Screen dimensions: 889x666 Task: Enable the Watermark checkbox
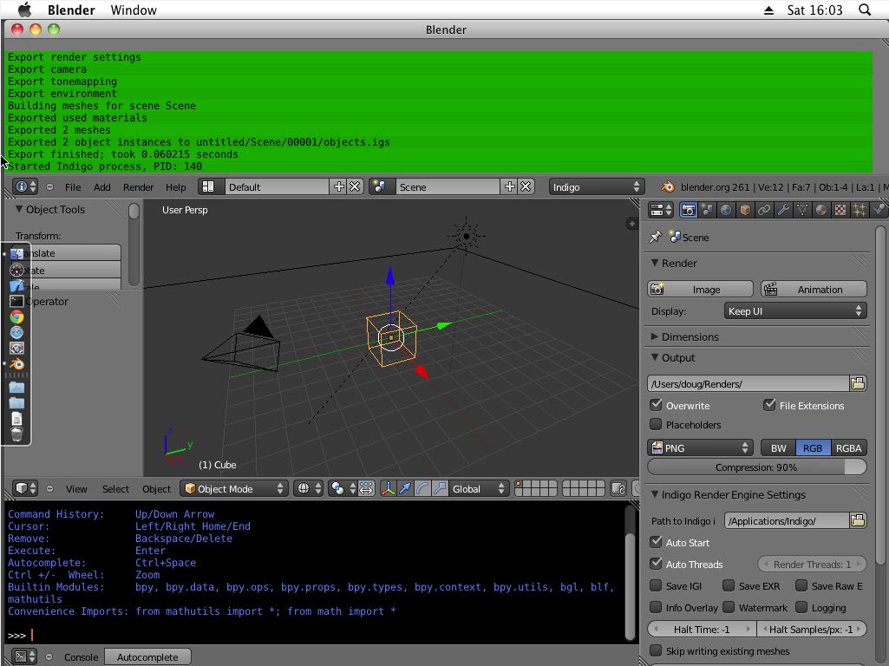point(729,608)
